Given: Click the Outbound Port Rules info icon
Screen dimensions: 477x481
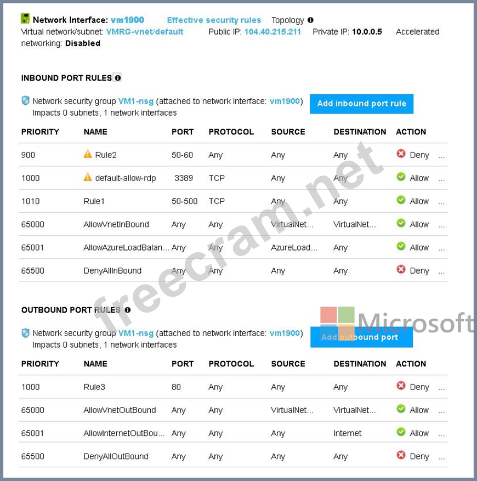Looking at the screenshot, I should 128,310.
